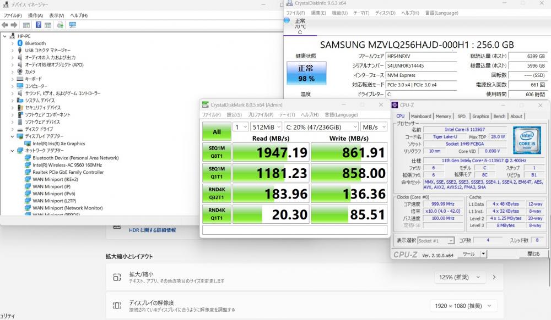Click the セキュリティ デバイス icon
This screenshot has width=551, height=320.
coord(20,107)
